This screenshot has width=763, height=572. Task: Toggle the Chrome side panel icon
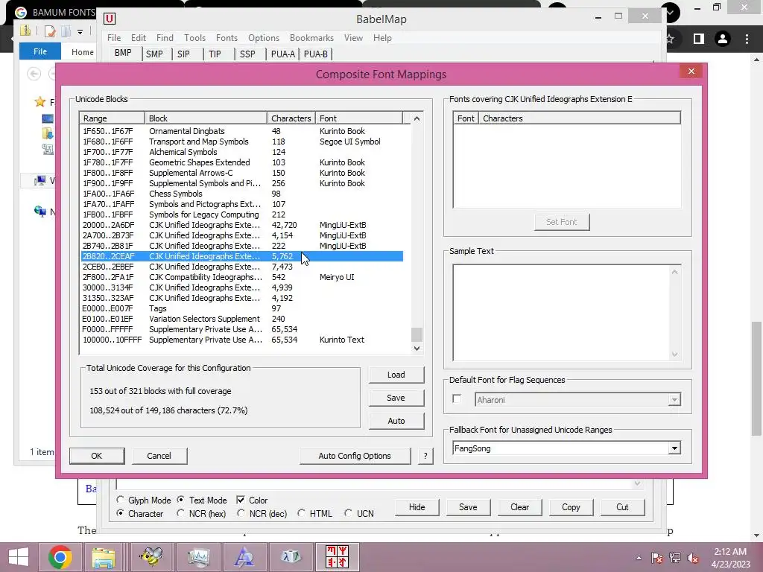(699, 39)
